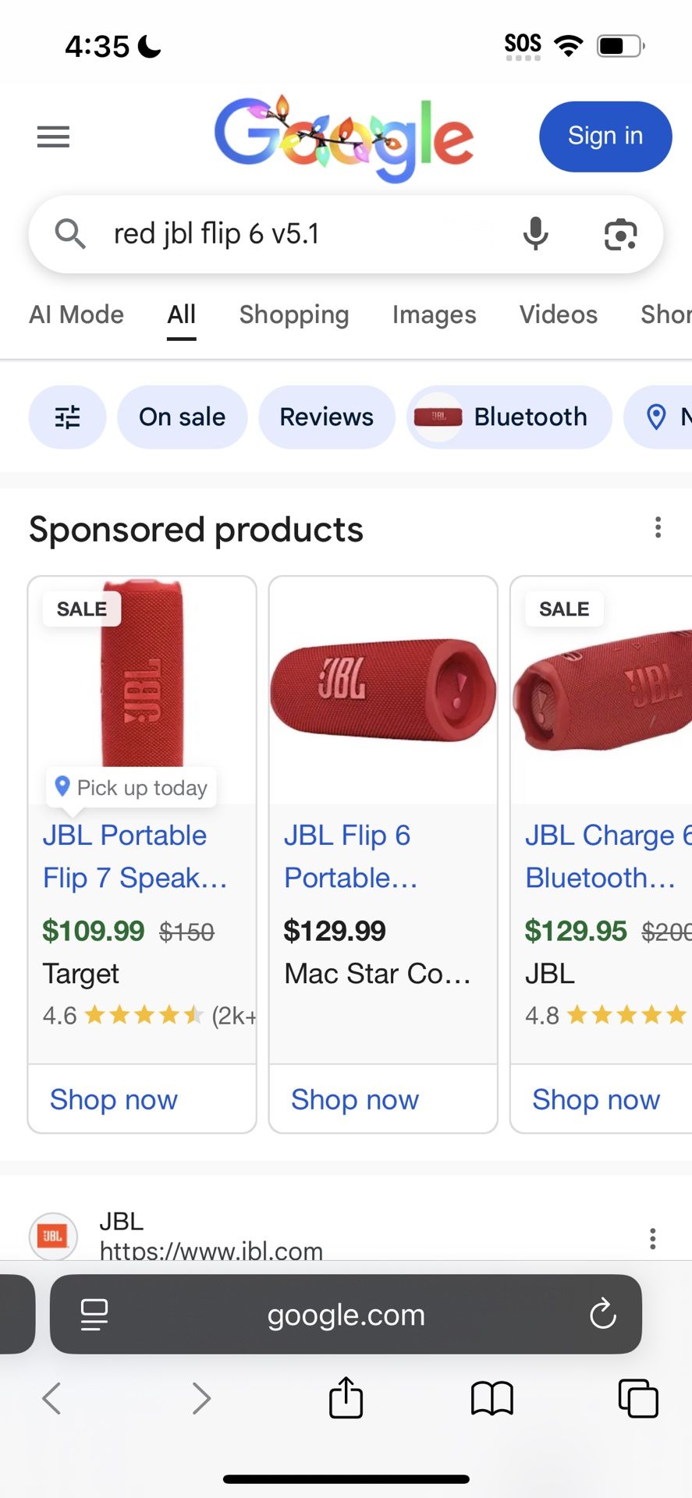Toggle the On sale filter chip
This screenshot has width=692, height=1498.
[181, 417]
